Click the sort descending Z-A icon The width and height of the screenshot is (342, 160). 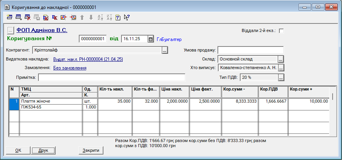(x=109, y=17)
